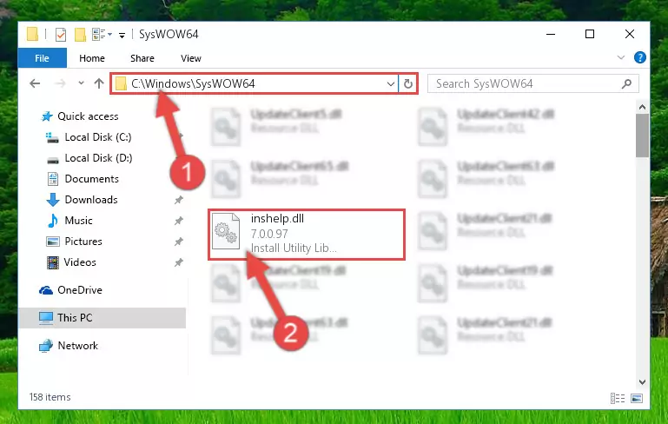Click the pin icon next to Pictures

[178, 242]
